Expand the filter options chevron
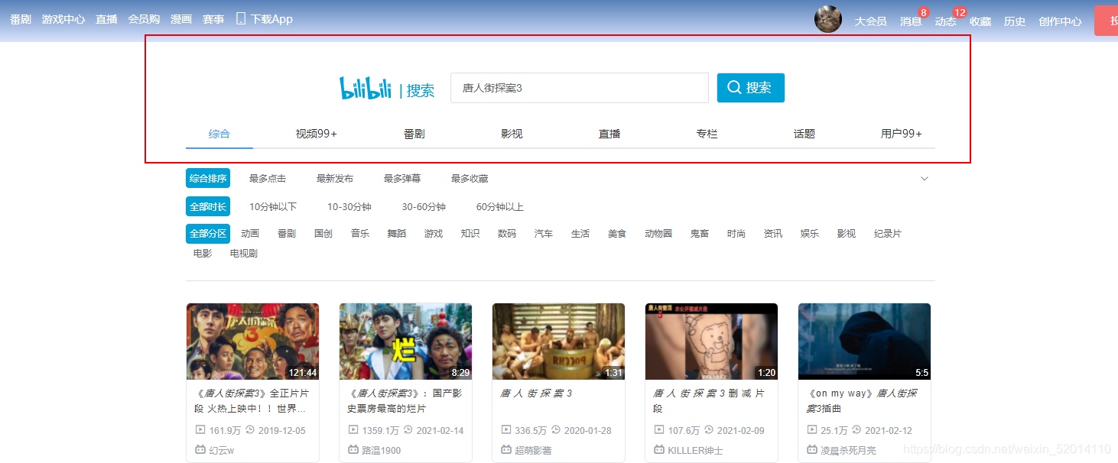 pos(925,179)
